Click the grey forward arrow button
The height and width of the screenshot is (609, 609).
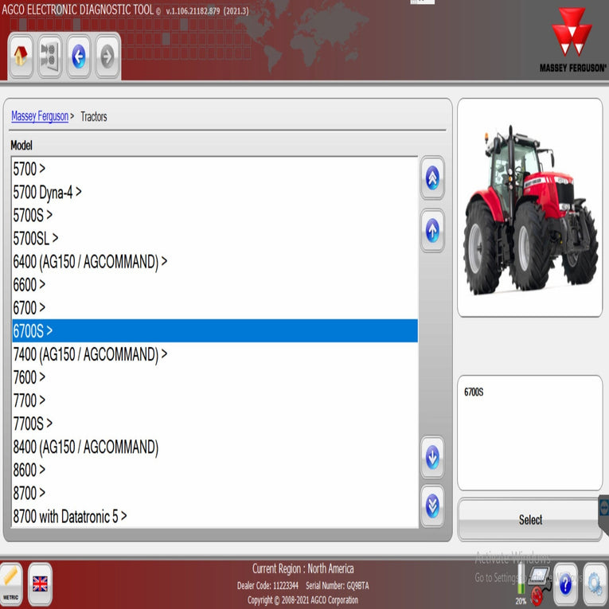click(107, 57)
